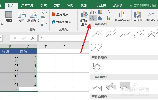Select cell with score 91

click(x=10, y=85)
